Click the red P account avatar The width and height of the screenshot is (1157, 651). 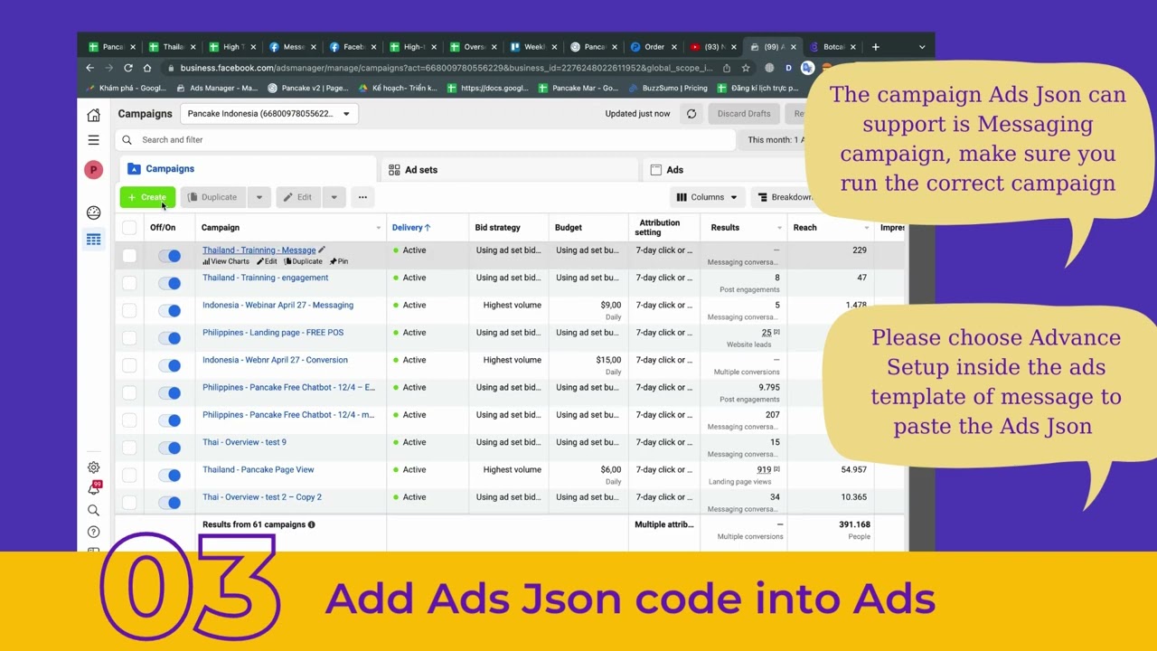coord(93,170)
